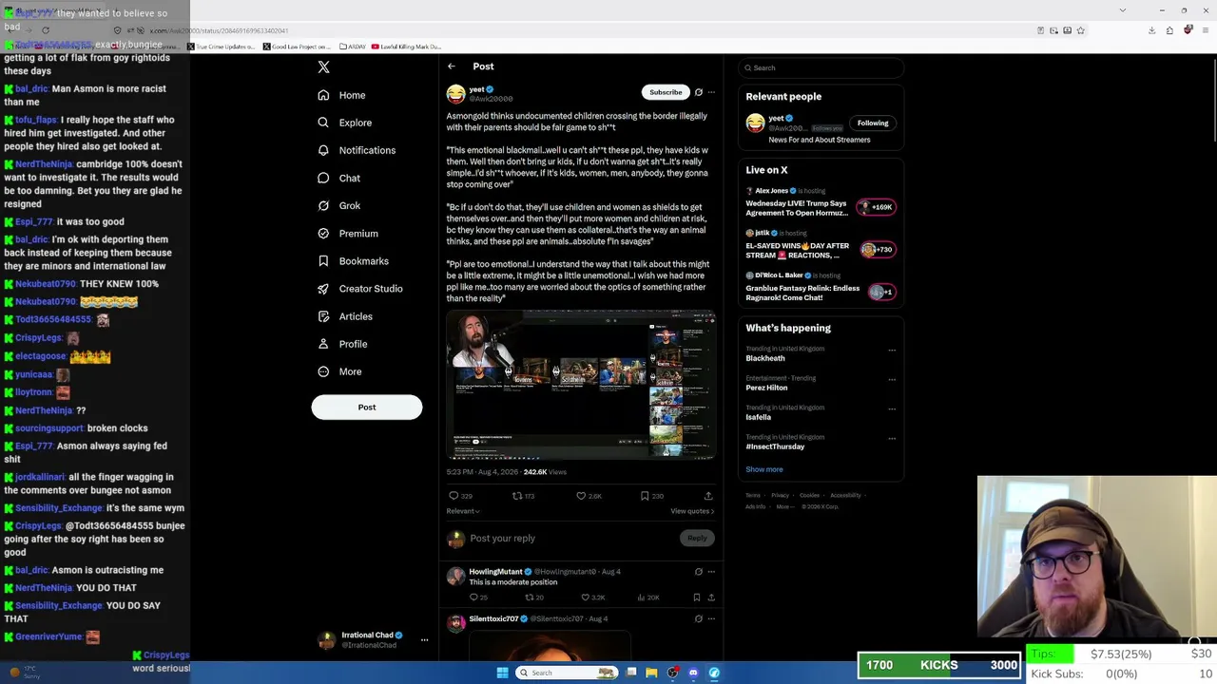
Task: Open more options for #InsectThursday trend
Action: click(x=892, y=438)
